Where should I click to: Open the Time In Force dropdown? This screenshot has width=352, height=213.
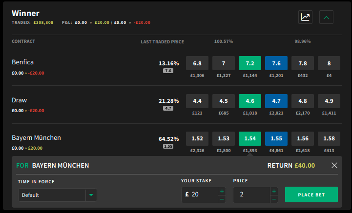(58, 195)
